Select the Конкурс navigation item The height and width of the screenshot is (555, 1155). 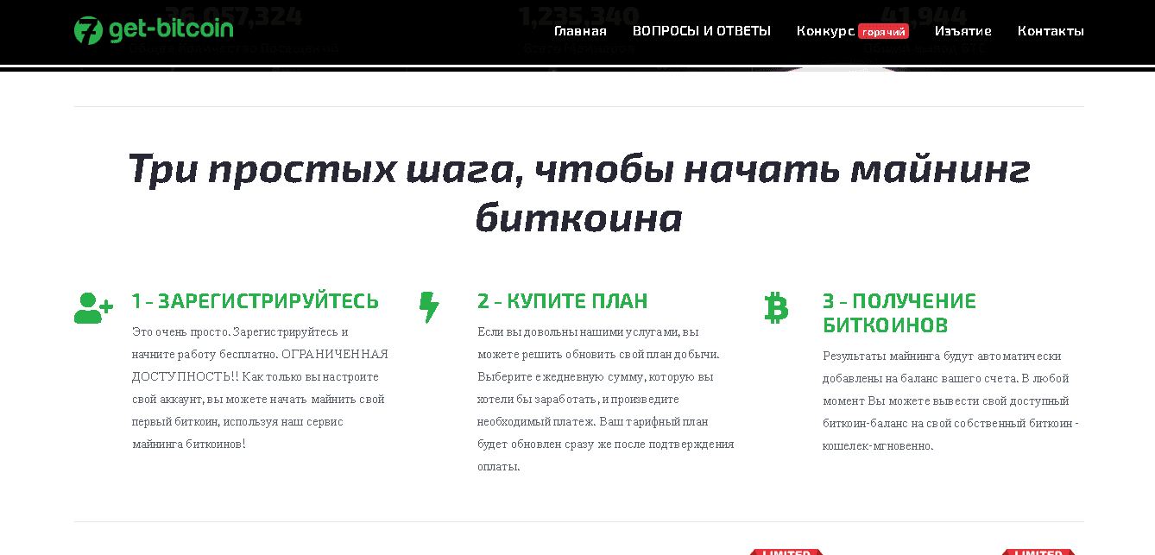click(826, 30)
